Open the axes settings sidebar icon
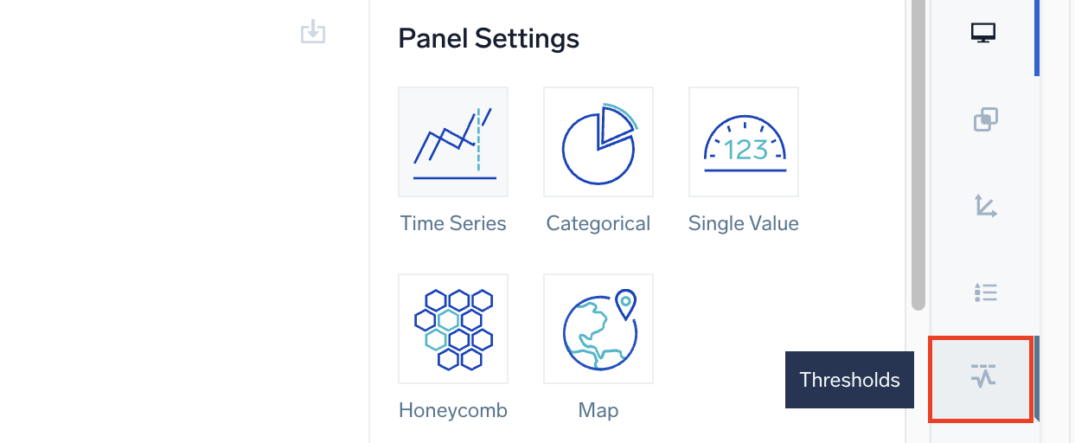This screenshot has height=443, width=1075. click(x=985, y=206)
